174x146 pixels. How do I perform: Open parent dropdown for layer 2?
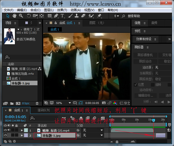pos(93,135)
